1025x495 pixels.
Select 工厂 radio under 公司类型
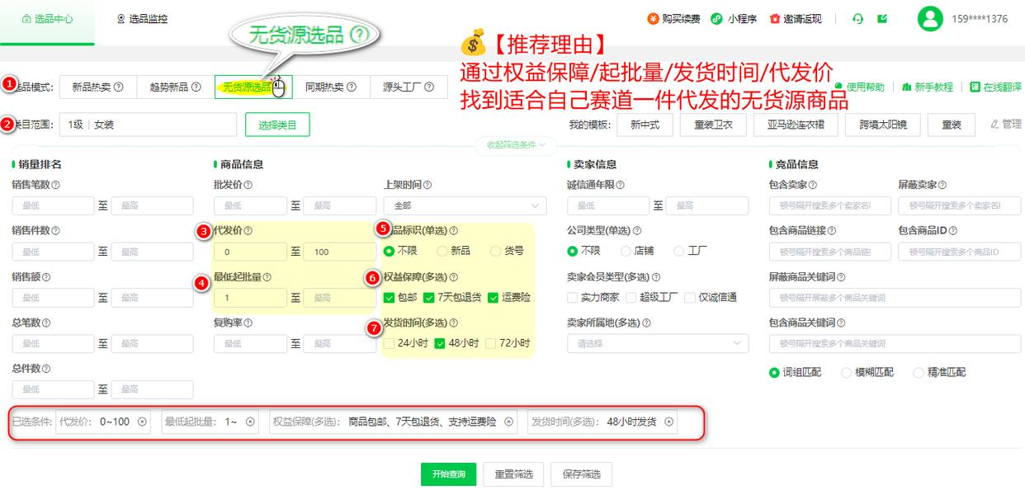(x=679, y=251)
